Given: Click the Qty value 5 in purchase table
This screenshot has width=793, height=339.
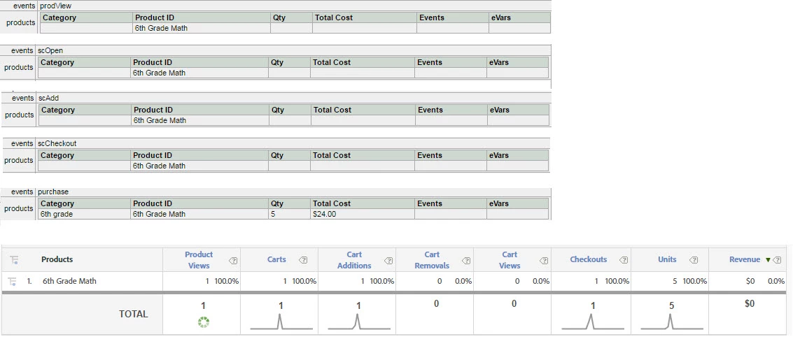Looking at the screenshot, I should pyautogui.click(x=274, y=214).
